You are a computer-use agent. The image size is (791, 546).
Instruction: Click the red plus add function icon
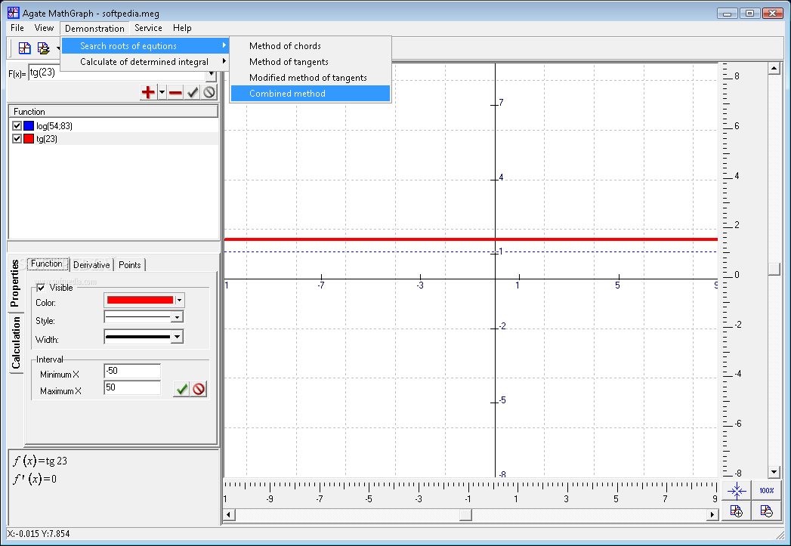pyautogui.click(x=148, y=92)
